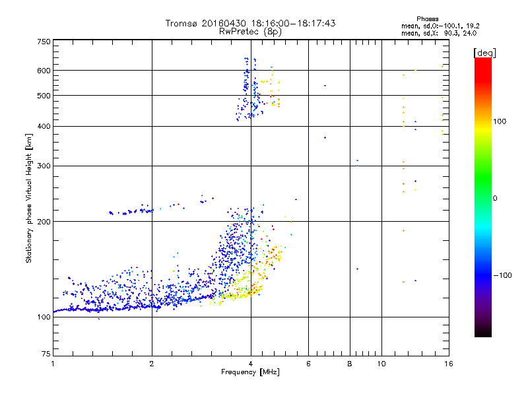Click the phase colorbar gradient
Image resolution: width=528 pixels, height=396 pixels.
pos(483,197)
